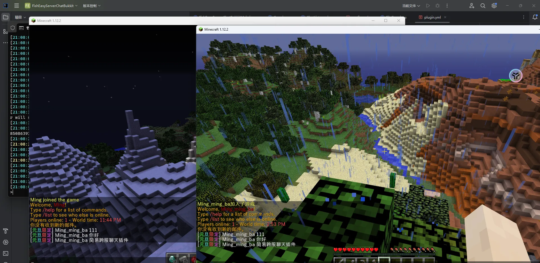Expand the 当前文件 run configuration dropdown
540x263 pixels.
pyautogui.click(x=411, y=6)
